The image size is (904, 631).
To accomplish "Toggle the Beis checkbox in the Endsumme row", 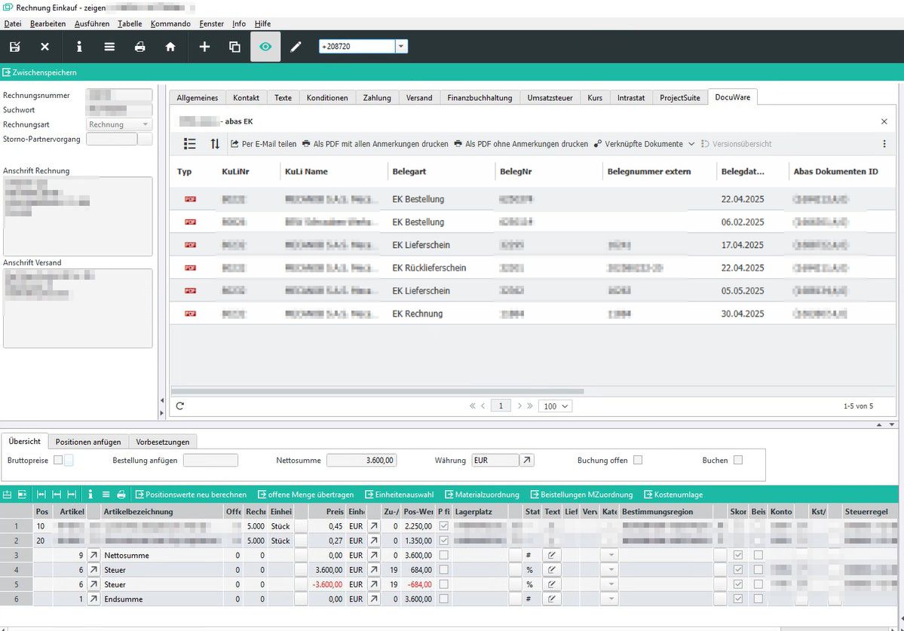I will tap(758, 599).
